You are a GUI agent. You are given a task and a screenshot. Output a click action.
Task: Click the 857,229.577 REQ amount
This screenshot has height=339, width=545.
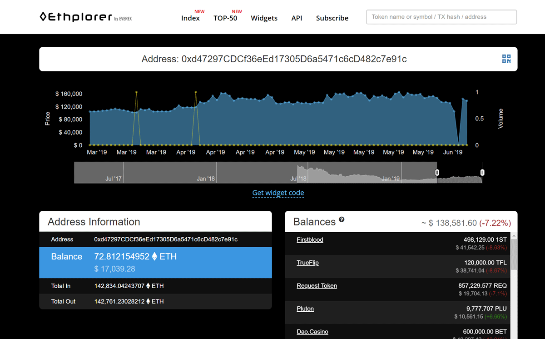point(482,285)
